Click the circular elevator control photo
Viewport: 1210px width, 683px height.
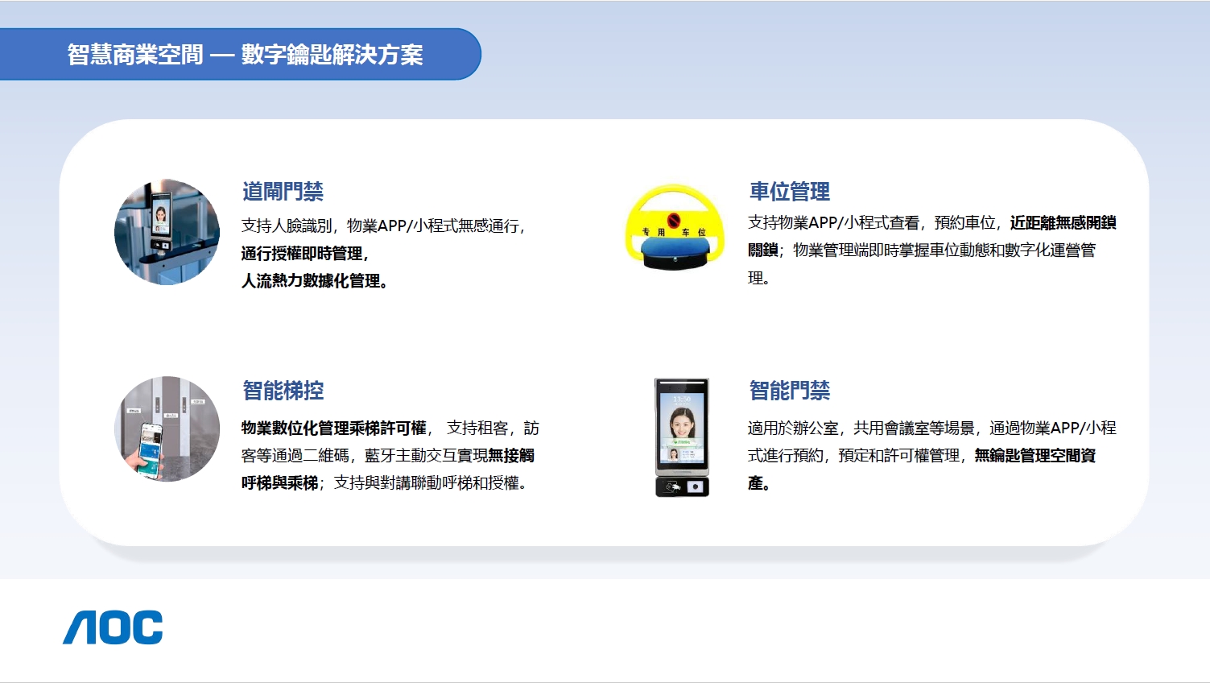(x=167, y=428)
